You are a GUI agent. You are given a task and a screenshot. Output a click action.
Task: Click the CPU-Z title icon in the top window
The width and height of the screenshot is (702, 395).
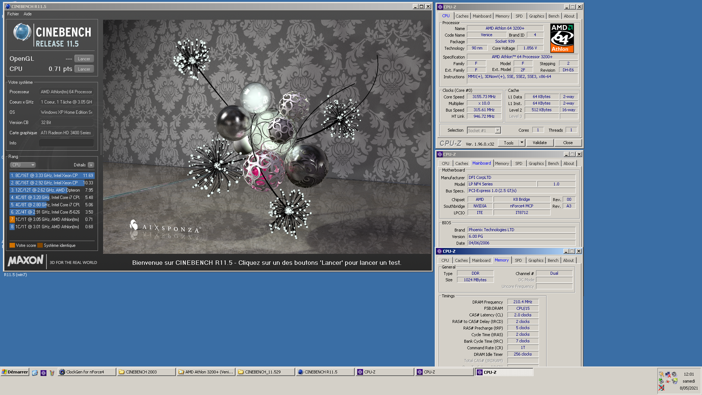(x=440, y=7)
